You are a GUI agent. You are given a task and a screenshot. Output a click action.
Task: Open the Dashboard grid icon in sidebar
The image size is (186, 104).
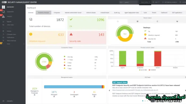[x=3, y=7]
